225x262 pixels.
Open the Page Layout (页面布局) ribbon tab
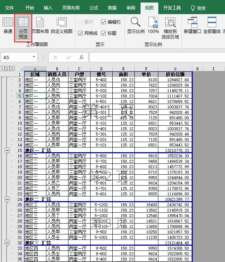pos(71,8)
